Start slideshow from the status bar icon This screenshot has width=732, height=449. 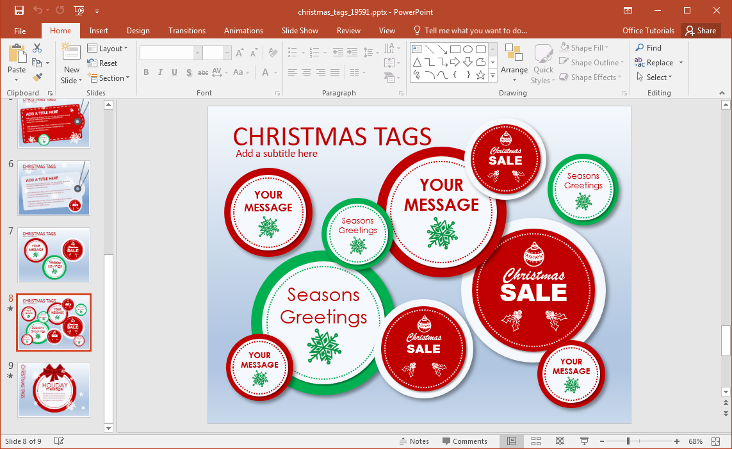click(584, 441)
